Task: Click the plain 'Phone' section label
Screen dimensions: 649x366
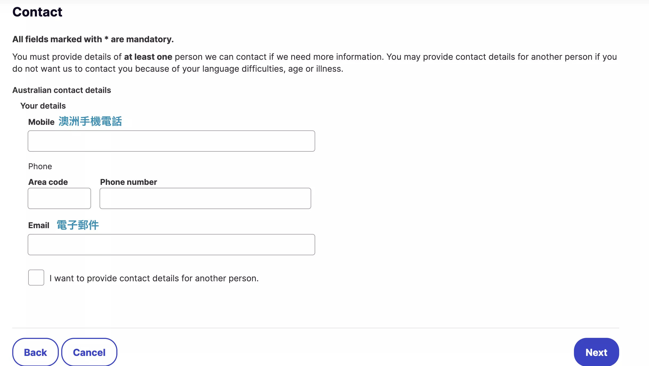Action: pos(40,166)
